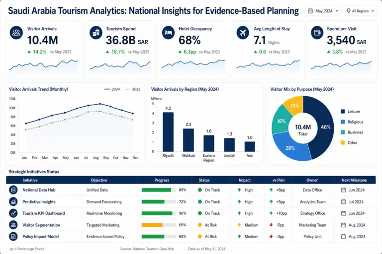Click the Avg Length of Stay airplane icon
The image size is (382, 254).
tap(243, 33)
